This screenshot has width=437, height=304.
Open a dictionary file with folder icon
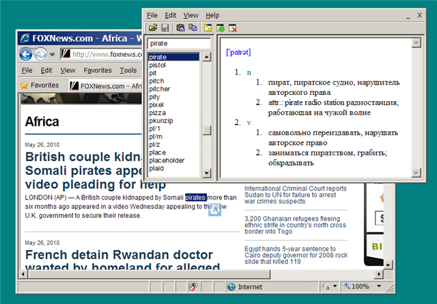(153, 28)
